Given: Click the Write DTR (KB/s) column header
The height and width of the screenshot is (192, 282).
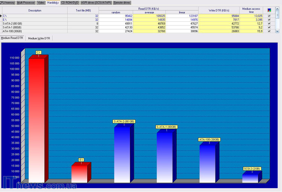Looking at the screenshot, I should [219, 10].
